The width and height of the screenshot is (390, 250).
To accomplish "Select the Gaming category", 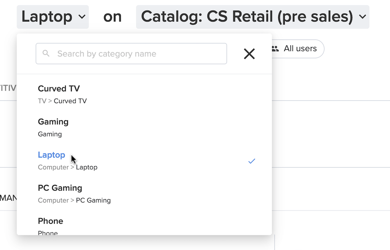I will pyautogui.click(x=53, y=122).
